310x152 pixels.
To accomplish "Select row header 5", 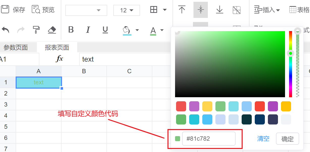I will (x=8, y=127).
